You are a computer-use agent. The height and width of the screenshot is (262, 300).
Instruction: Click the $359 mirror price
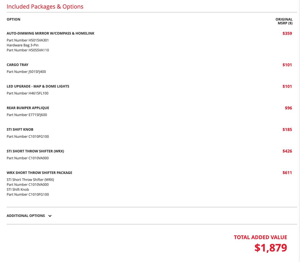tap(287, 33)
